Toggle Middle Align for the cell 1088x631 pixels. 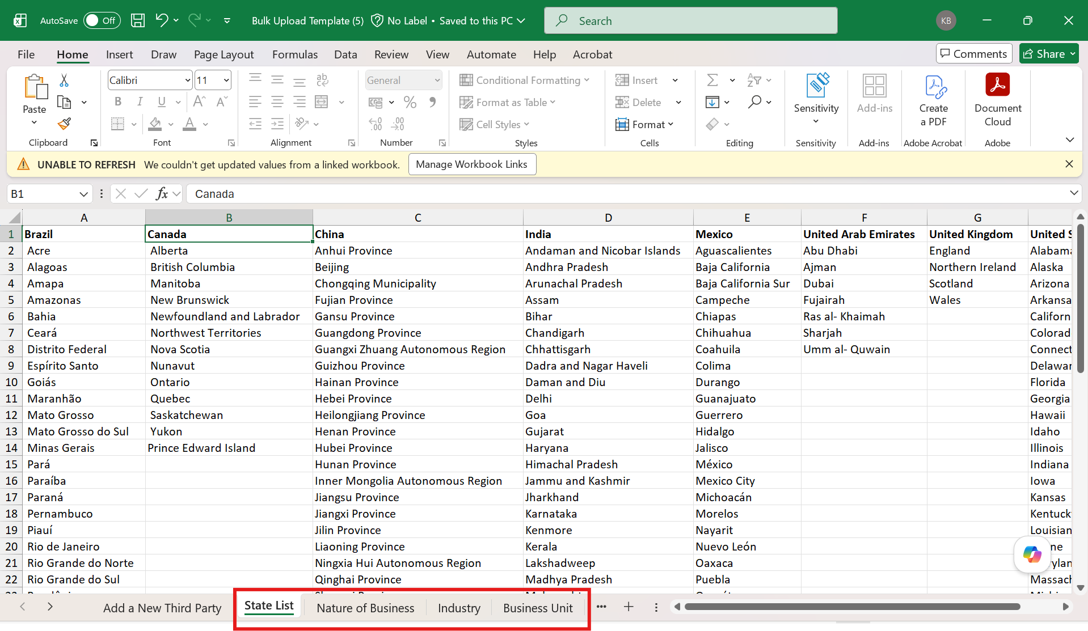tap(277, 80)
